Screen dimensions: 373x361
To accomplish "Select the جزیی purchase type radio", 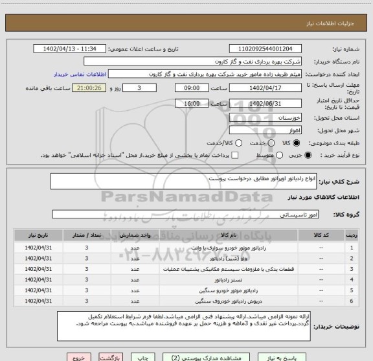I will pos(308,156).
